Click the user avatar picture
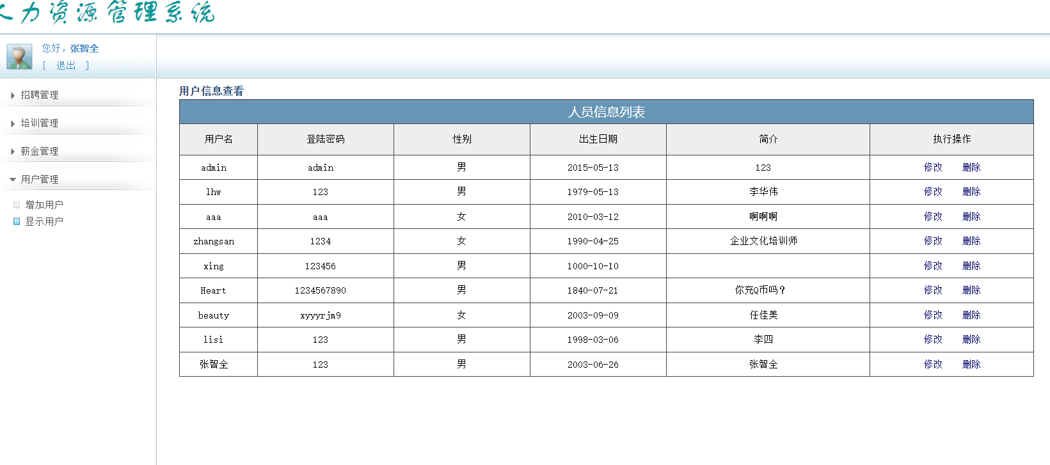1050x465 pixels. pos(19,56)
